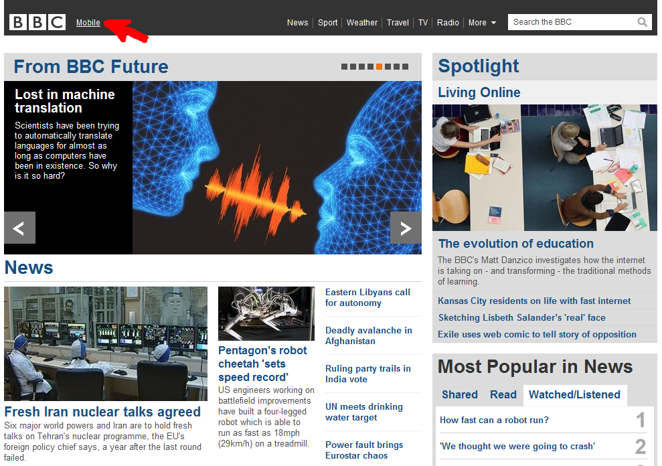Select the Watched/Listened tab
Screen dimensions: 662x466
(x=574, y=394)
